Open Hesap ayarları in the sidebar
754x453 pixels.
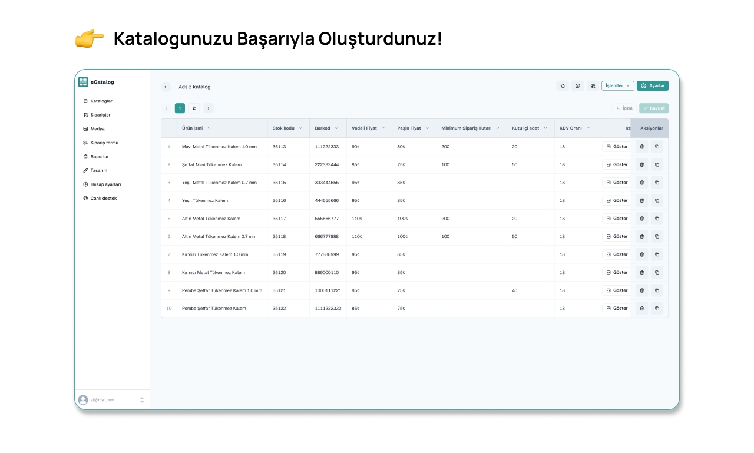[105, 184]
